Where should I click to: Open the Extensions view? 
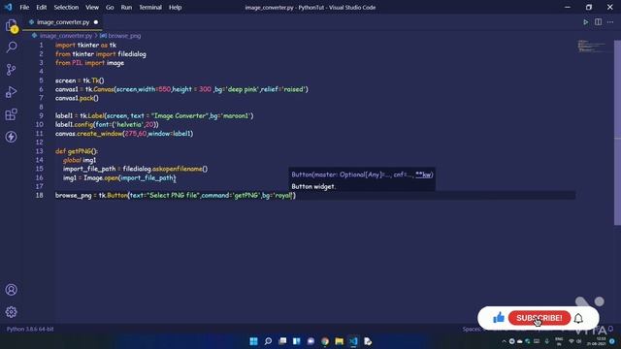(x=11, y=114)
